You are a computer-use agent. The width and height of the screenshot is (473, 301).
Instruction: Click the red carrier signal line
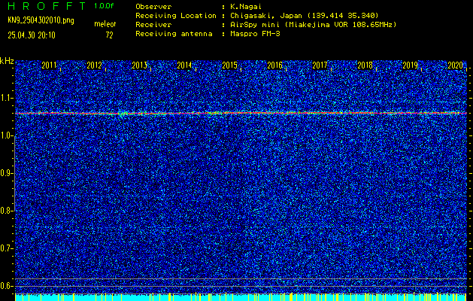click(241, 113)
